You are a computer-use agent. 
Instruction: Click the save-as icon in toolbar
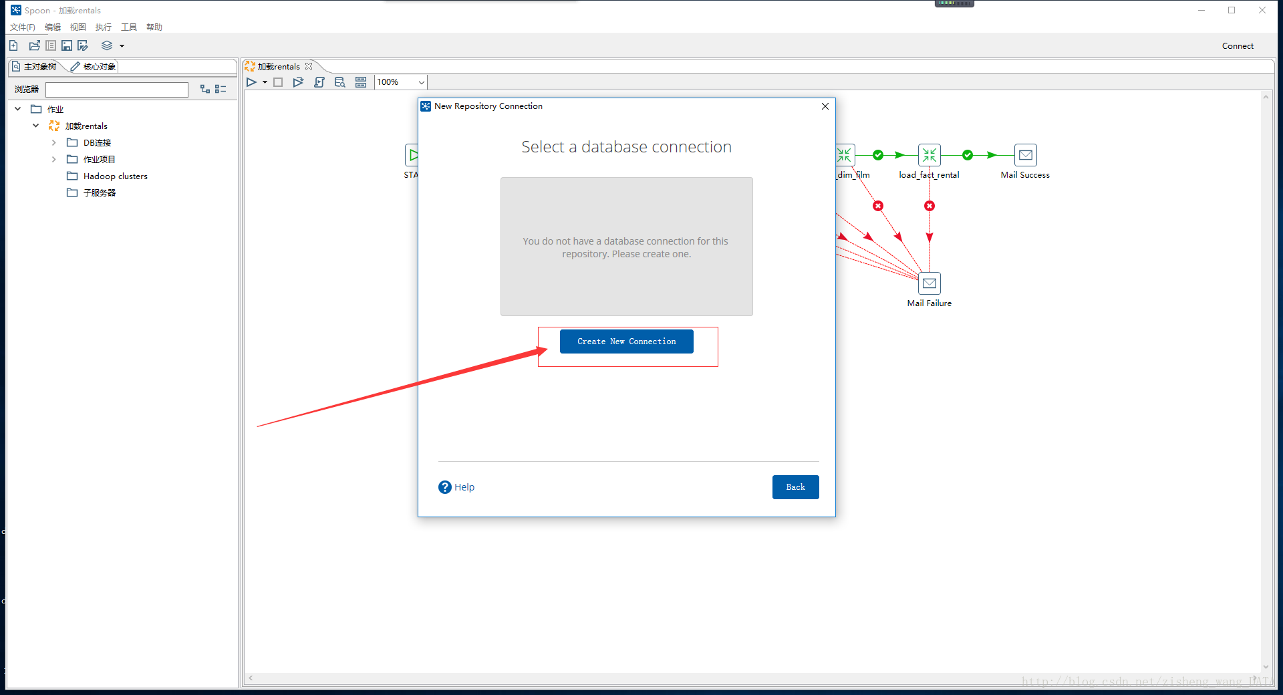(x=83, y=45)
